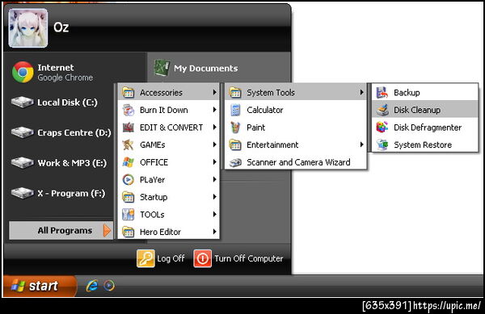Click the EDIT & CONVERT icon
The height and width of the screenshot is (314, 485).
pyautogui.click(x=128, y=128)
